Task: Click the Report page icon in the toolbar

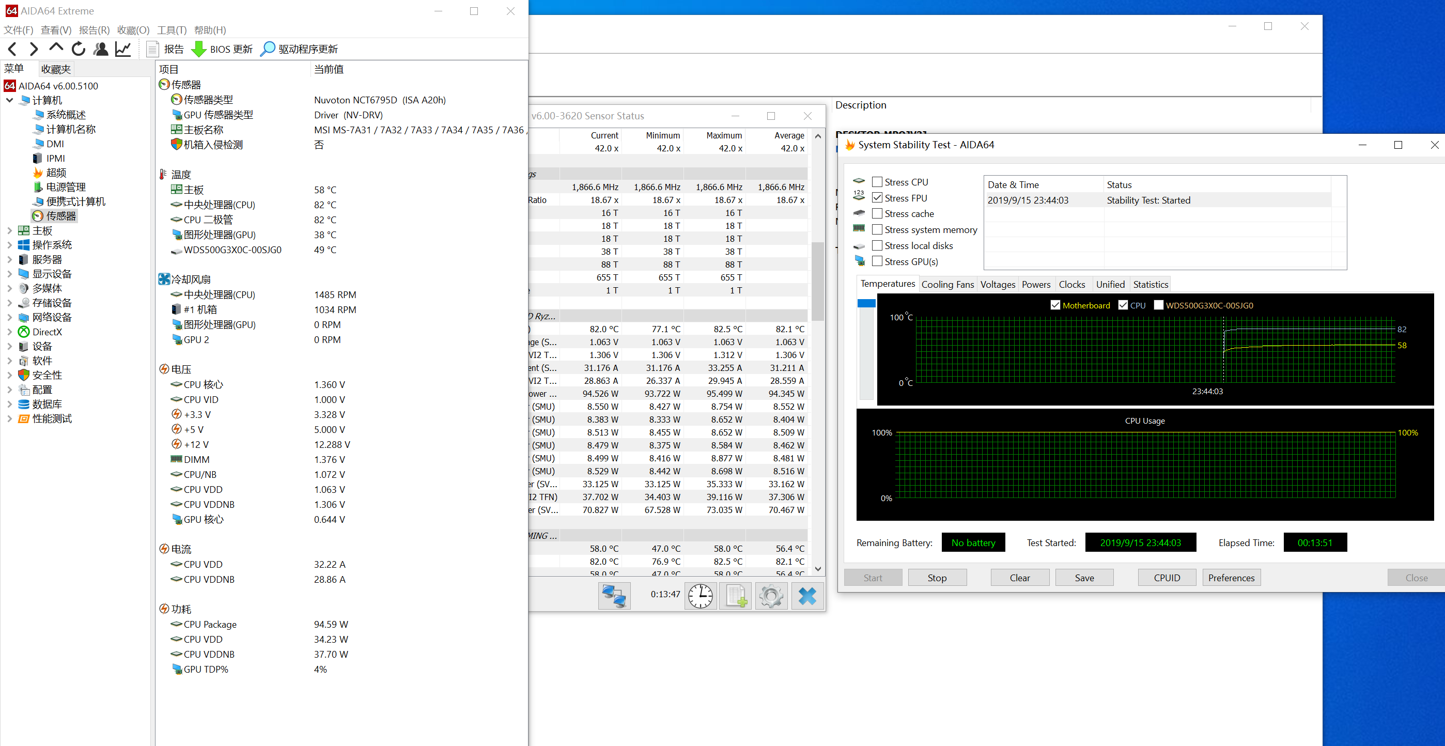Action: (152, 50)
